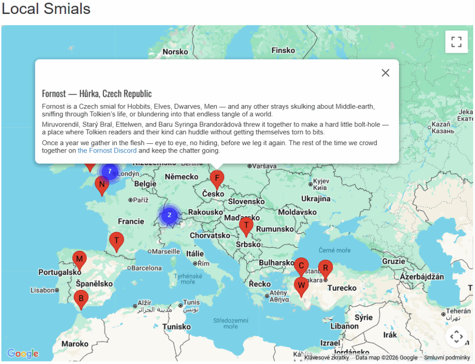Screen dimensions: 475x364
Task: Select the C marker near Istanbul
Action: point(301,266)
